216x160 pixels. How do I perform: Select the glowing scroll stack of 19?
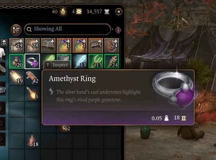pos(16,77)
